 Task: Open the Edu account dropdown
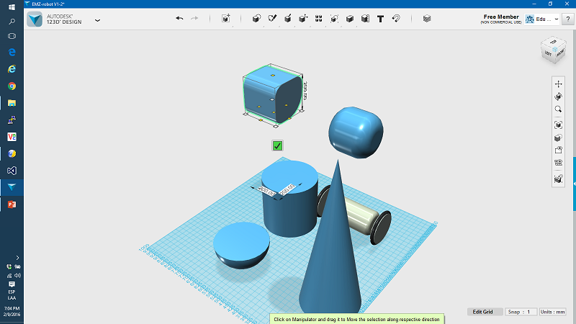(542, 19)
